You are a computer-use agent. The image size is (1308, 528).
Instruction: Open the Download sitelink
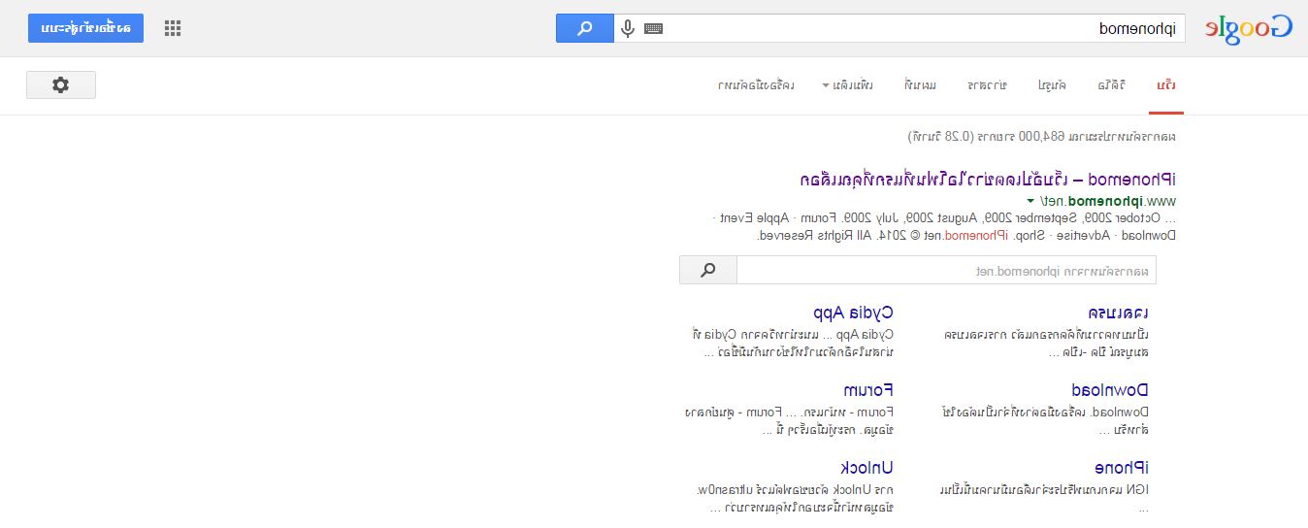coord(1110,390)
